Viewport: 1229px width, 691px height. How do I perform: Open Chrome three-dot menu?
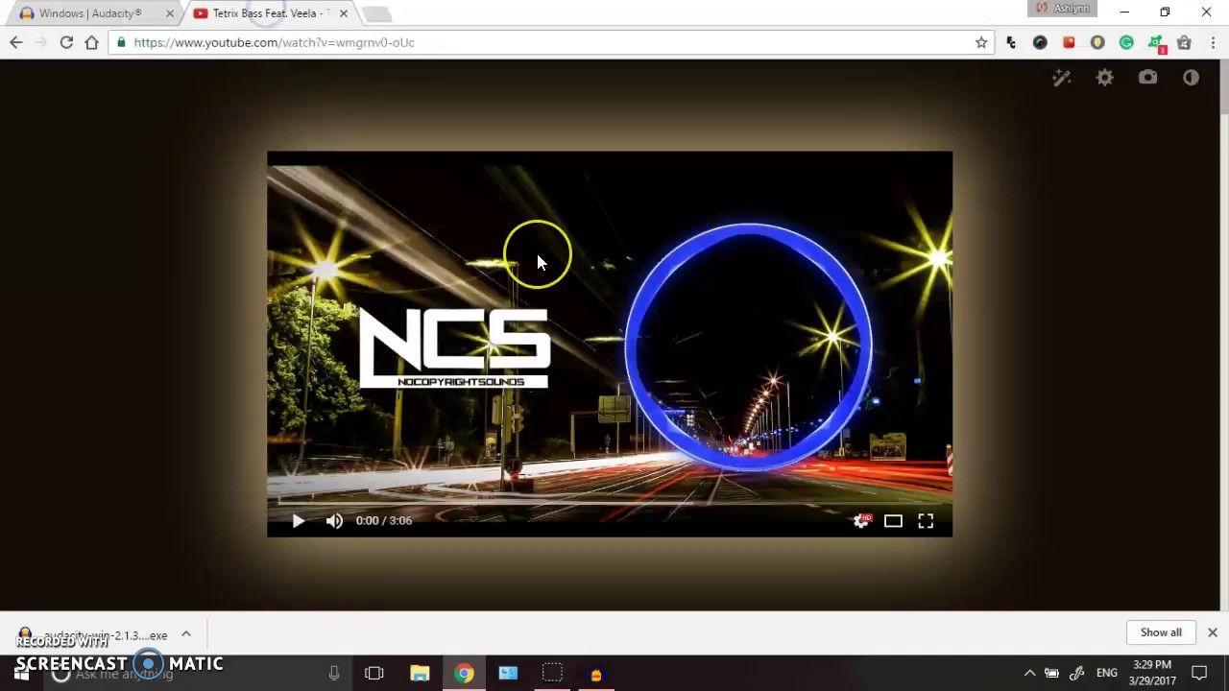(1213, 42)
